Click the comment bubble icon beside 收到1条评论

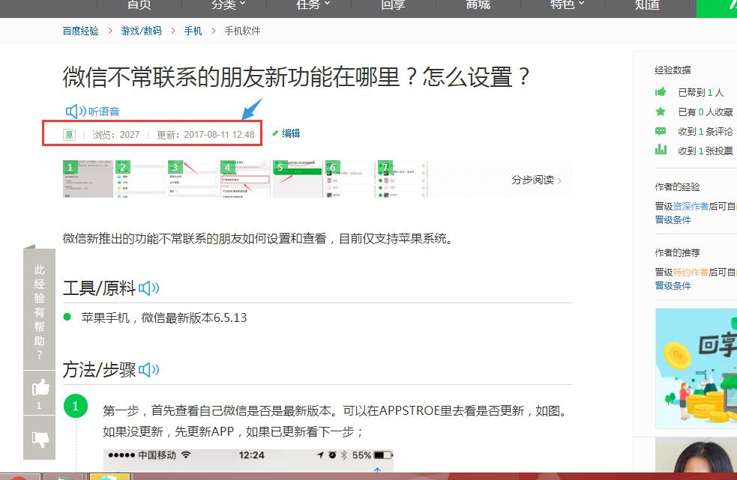661,131
